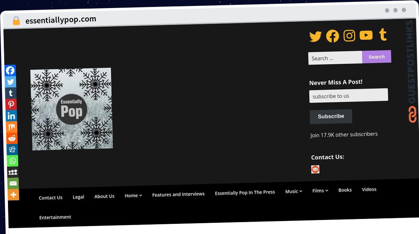Expand more share options with the plus icon
419x234 pixels.
[13, 194]
